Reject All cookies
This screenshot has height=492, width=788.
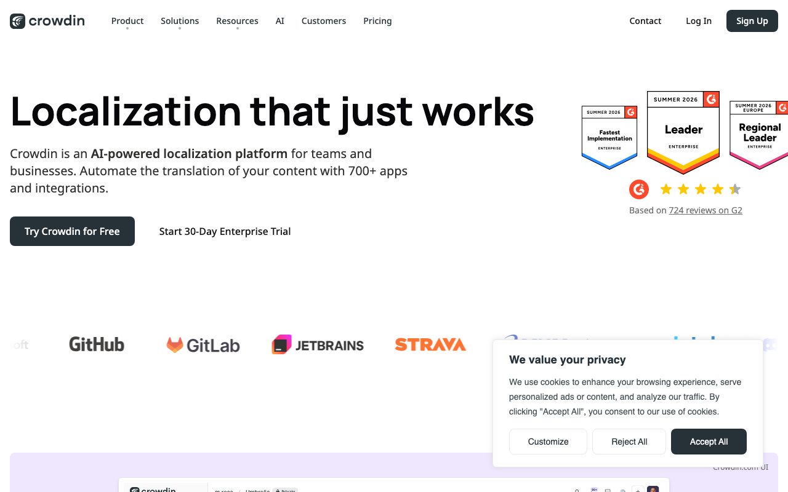629,442
